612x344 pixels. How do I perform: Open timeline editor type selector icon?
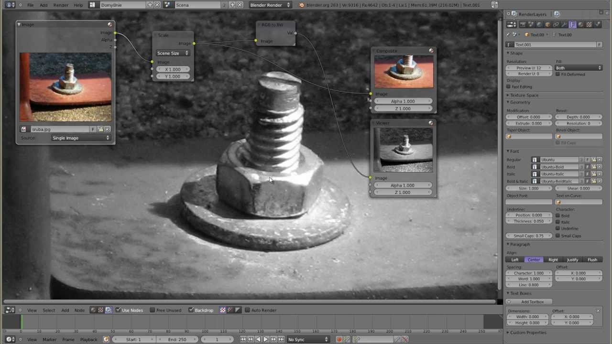(x=10, y=339)
